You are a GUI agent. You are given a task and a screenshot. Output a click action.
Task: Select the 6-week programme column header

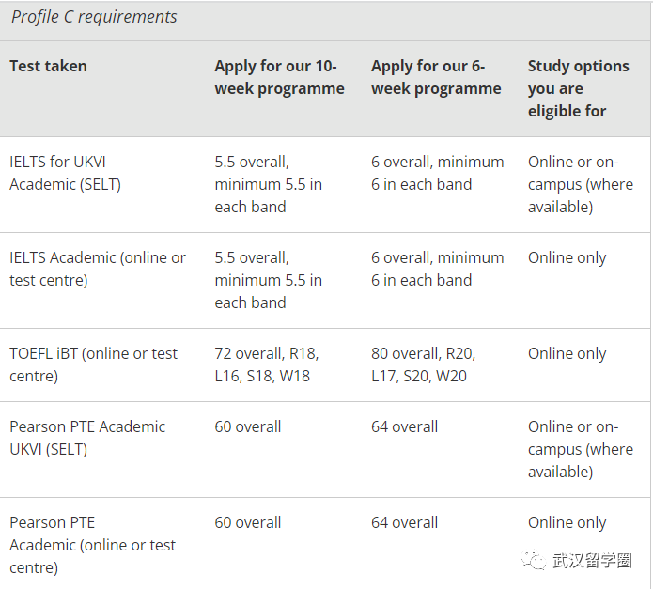(x=436, y=77)
